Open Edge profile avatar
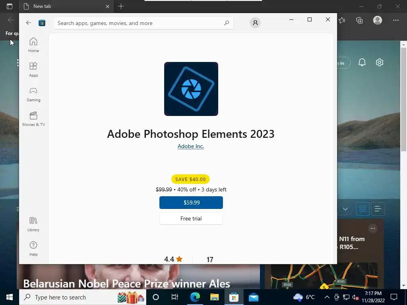This screenshot has height=305, width=407. click(378, 20)
